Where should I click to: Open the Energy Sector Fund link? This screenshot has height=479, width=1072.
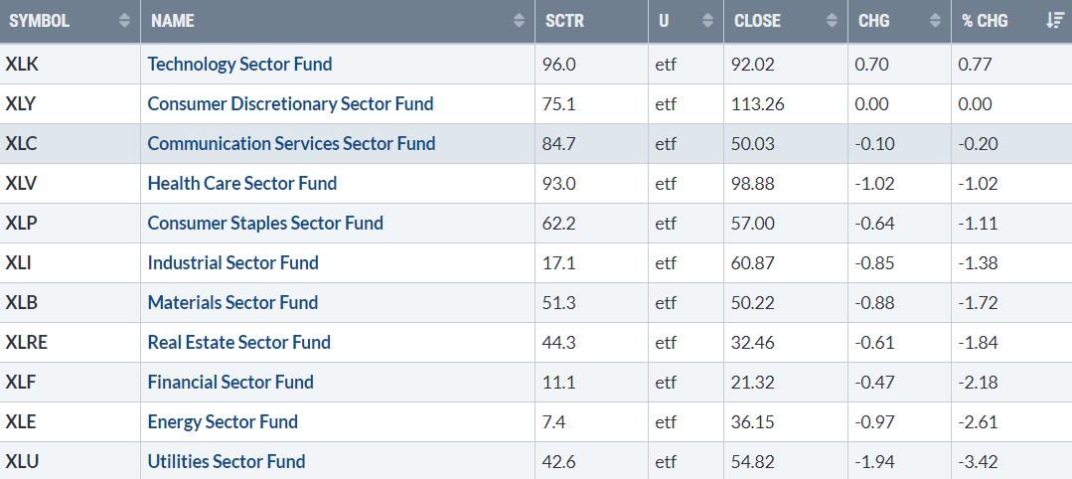(x=223, y=421)
